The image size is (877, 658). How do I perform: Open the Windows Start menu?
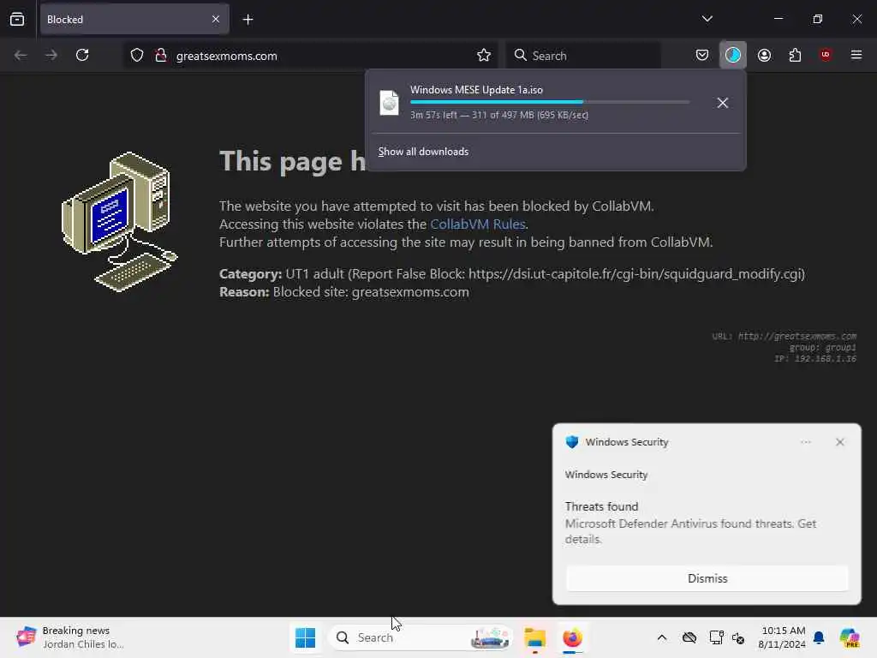pyautogui.click(x=306, y=637)
